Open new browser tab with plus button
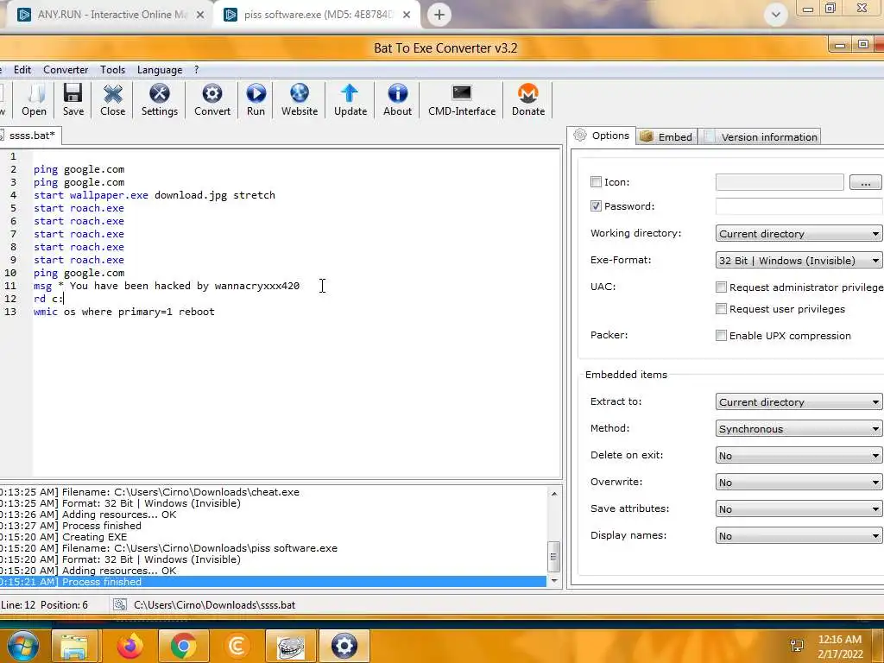Screen dimensions: 884x663 point(439,15)
